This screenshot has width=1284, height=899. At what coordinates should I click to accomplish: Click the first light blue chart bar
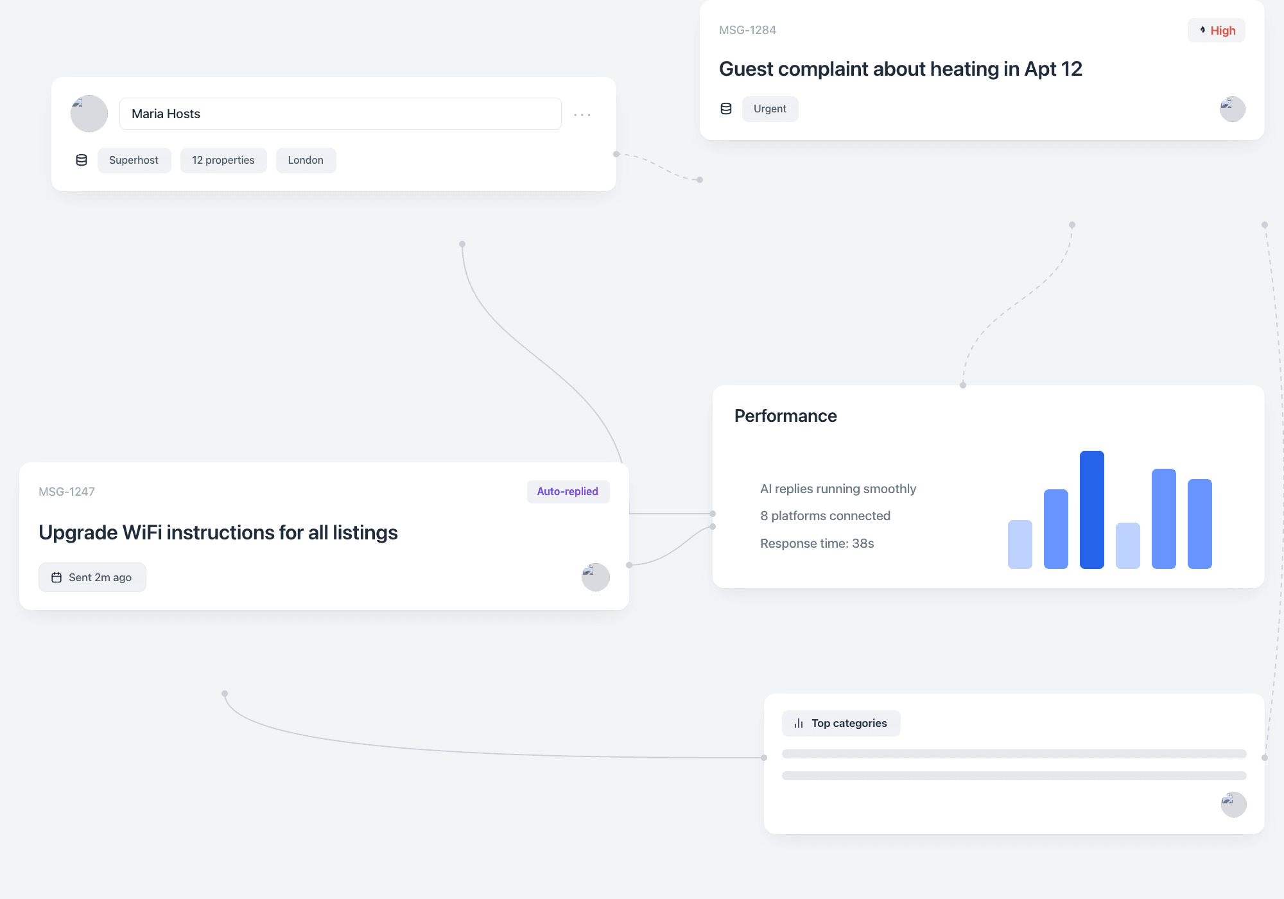(x=1019, y=544)
